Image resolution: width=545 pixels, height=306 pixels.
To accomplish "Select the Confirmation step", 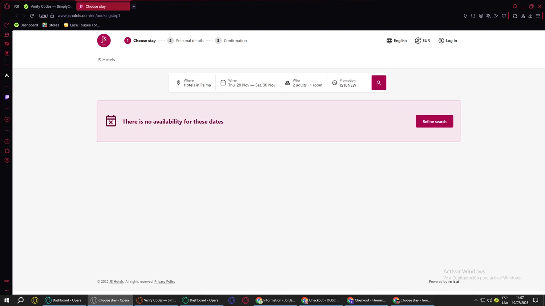I will pos(231,41).
